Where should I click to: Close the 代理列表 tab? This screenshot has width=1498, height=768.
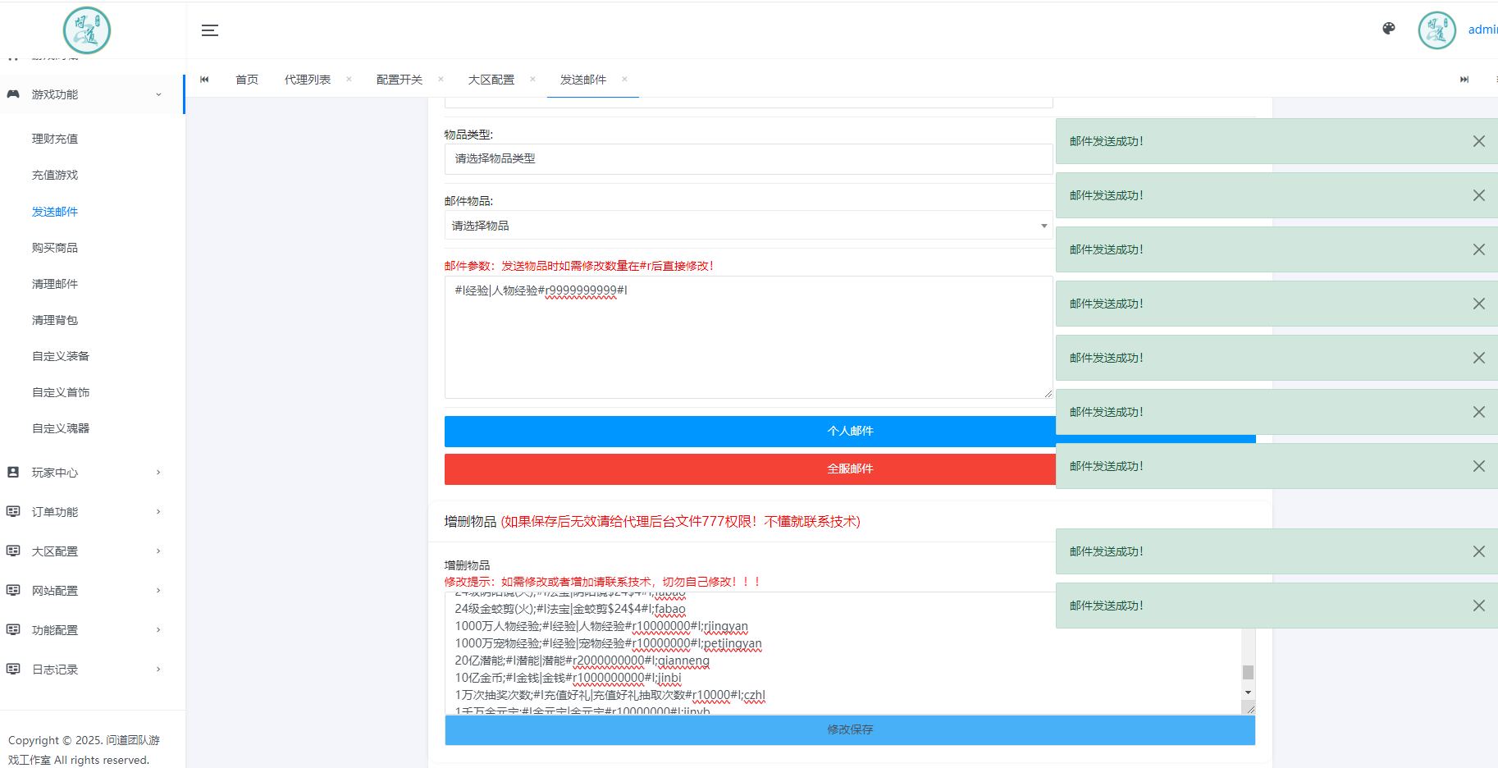point(349,80)
